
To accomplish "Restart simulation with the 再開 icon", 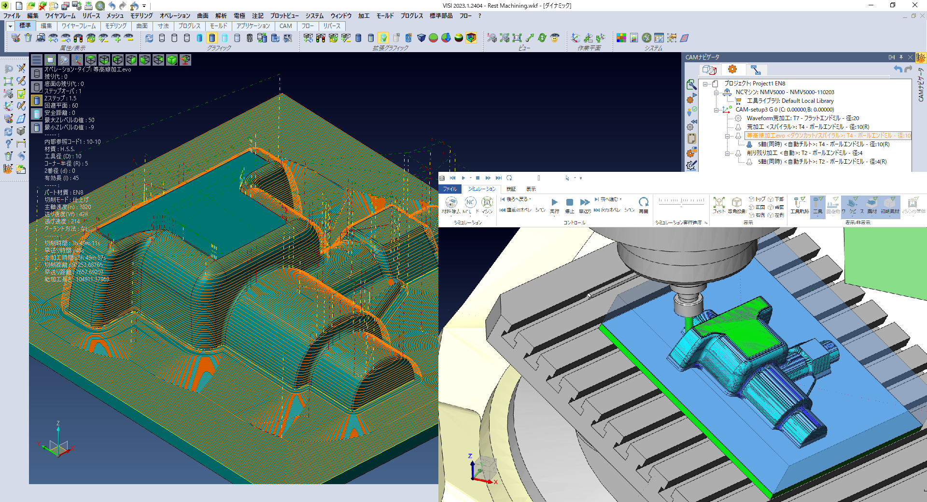I will 643,205.
